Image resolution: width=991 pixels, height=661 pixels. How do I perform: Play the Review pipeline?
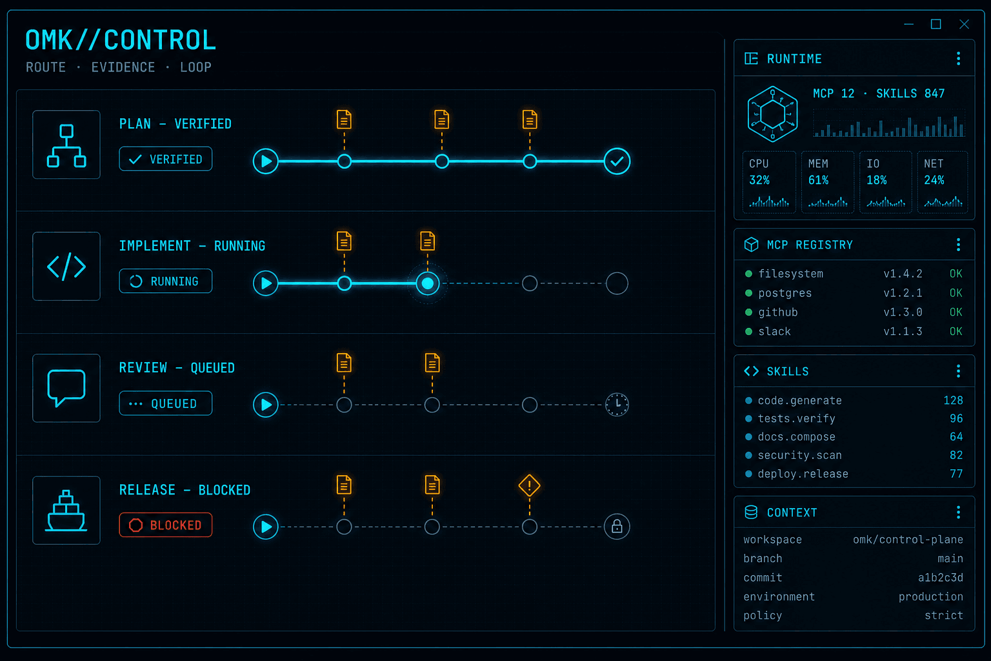[x=266, y=405]
